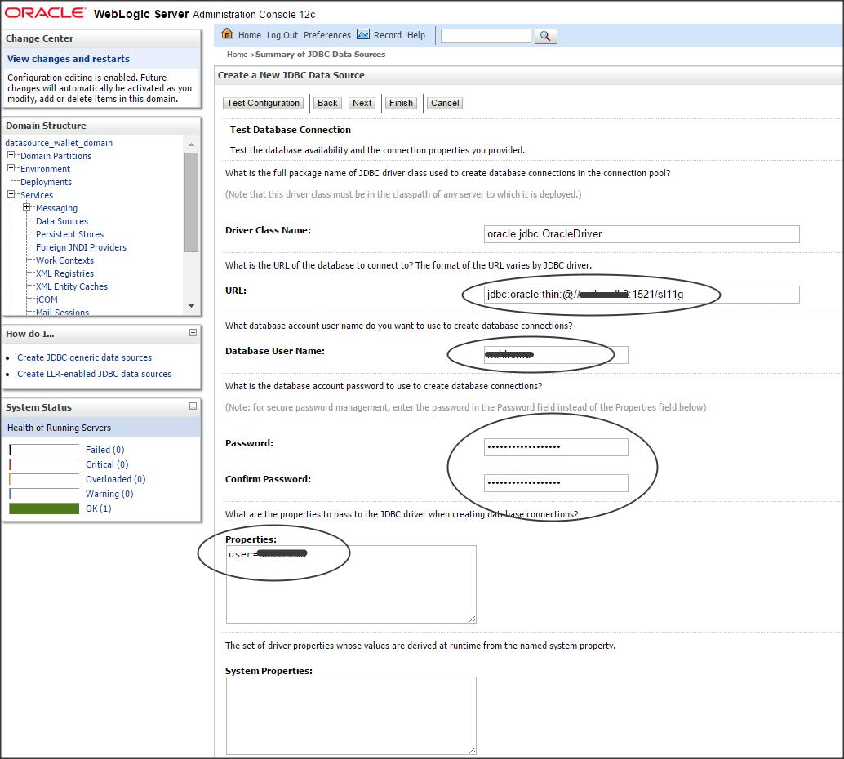Click the URL input field

pos(642,295)
